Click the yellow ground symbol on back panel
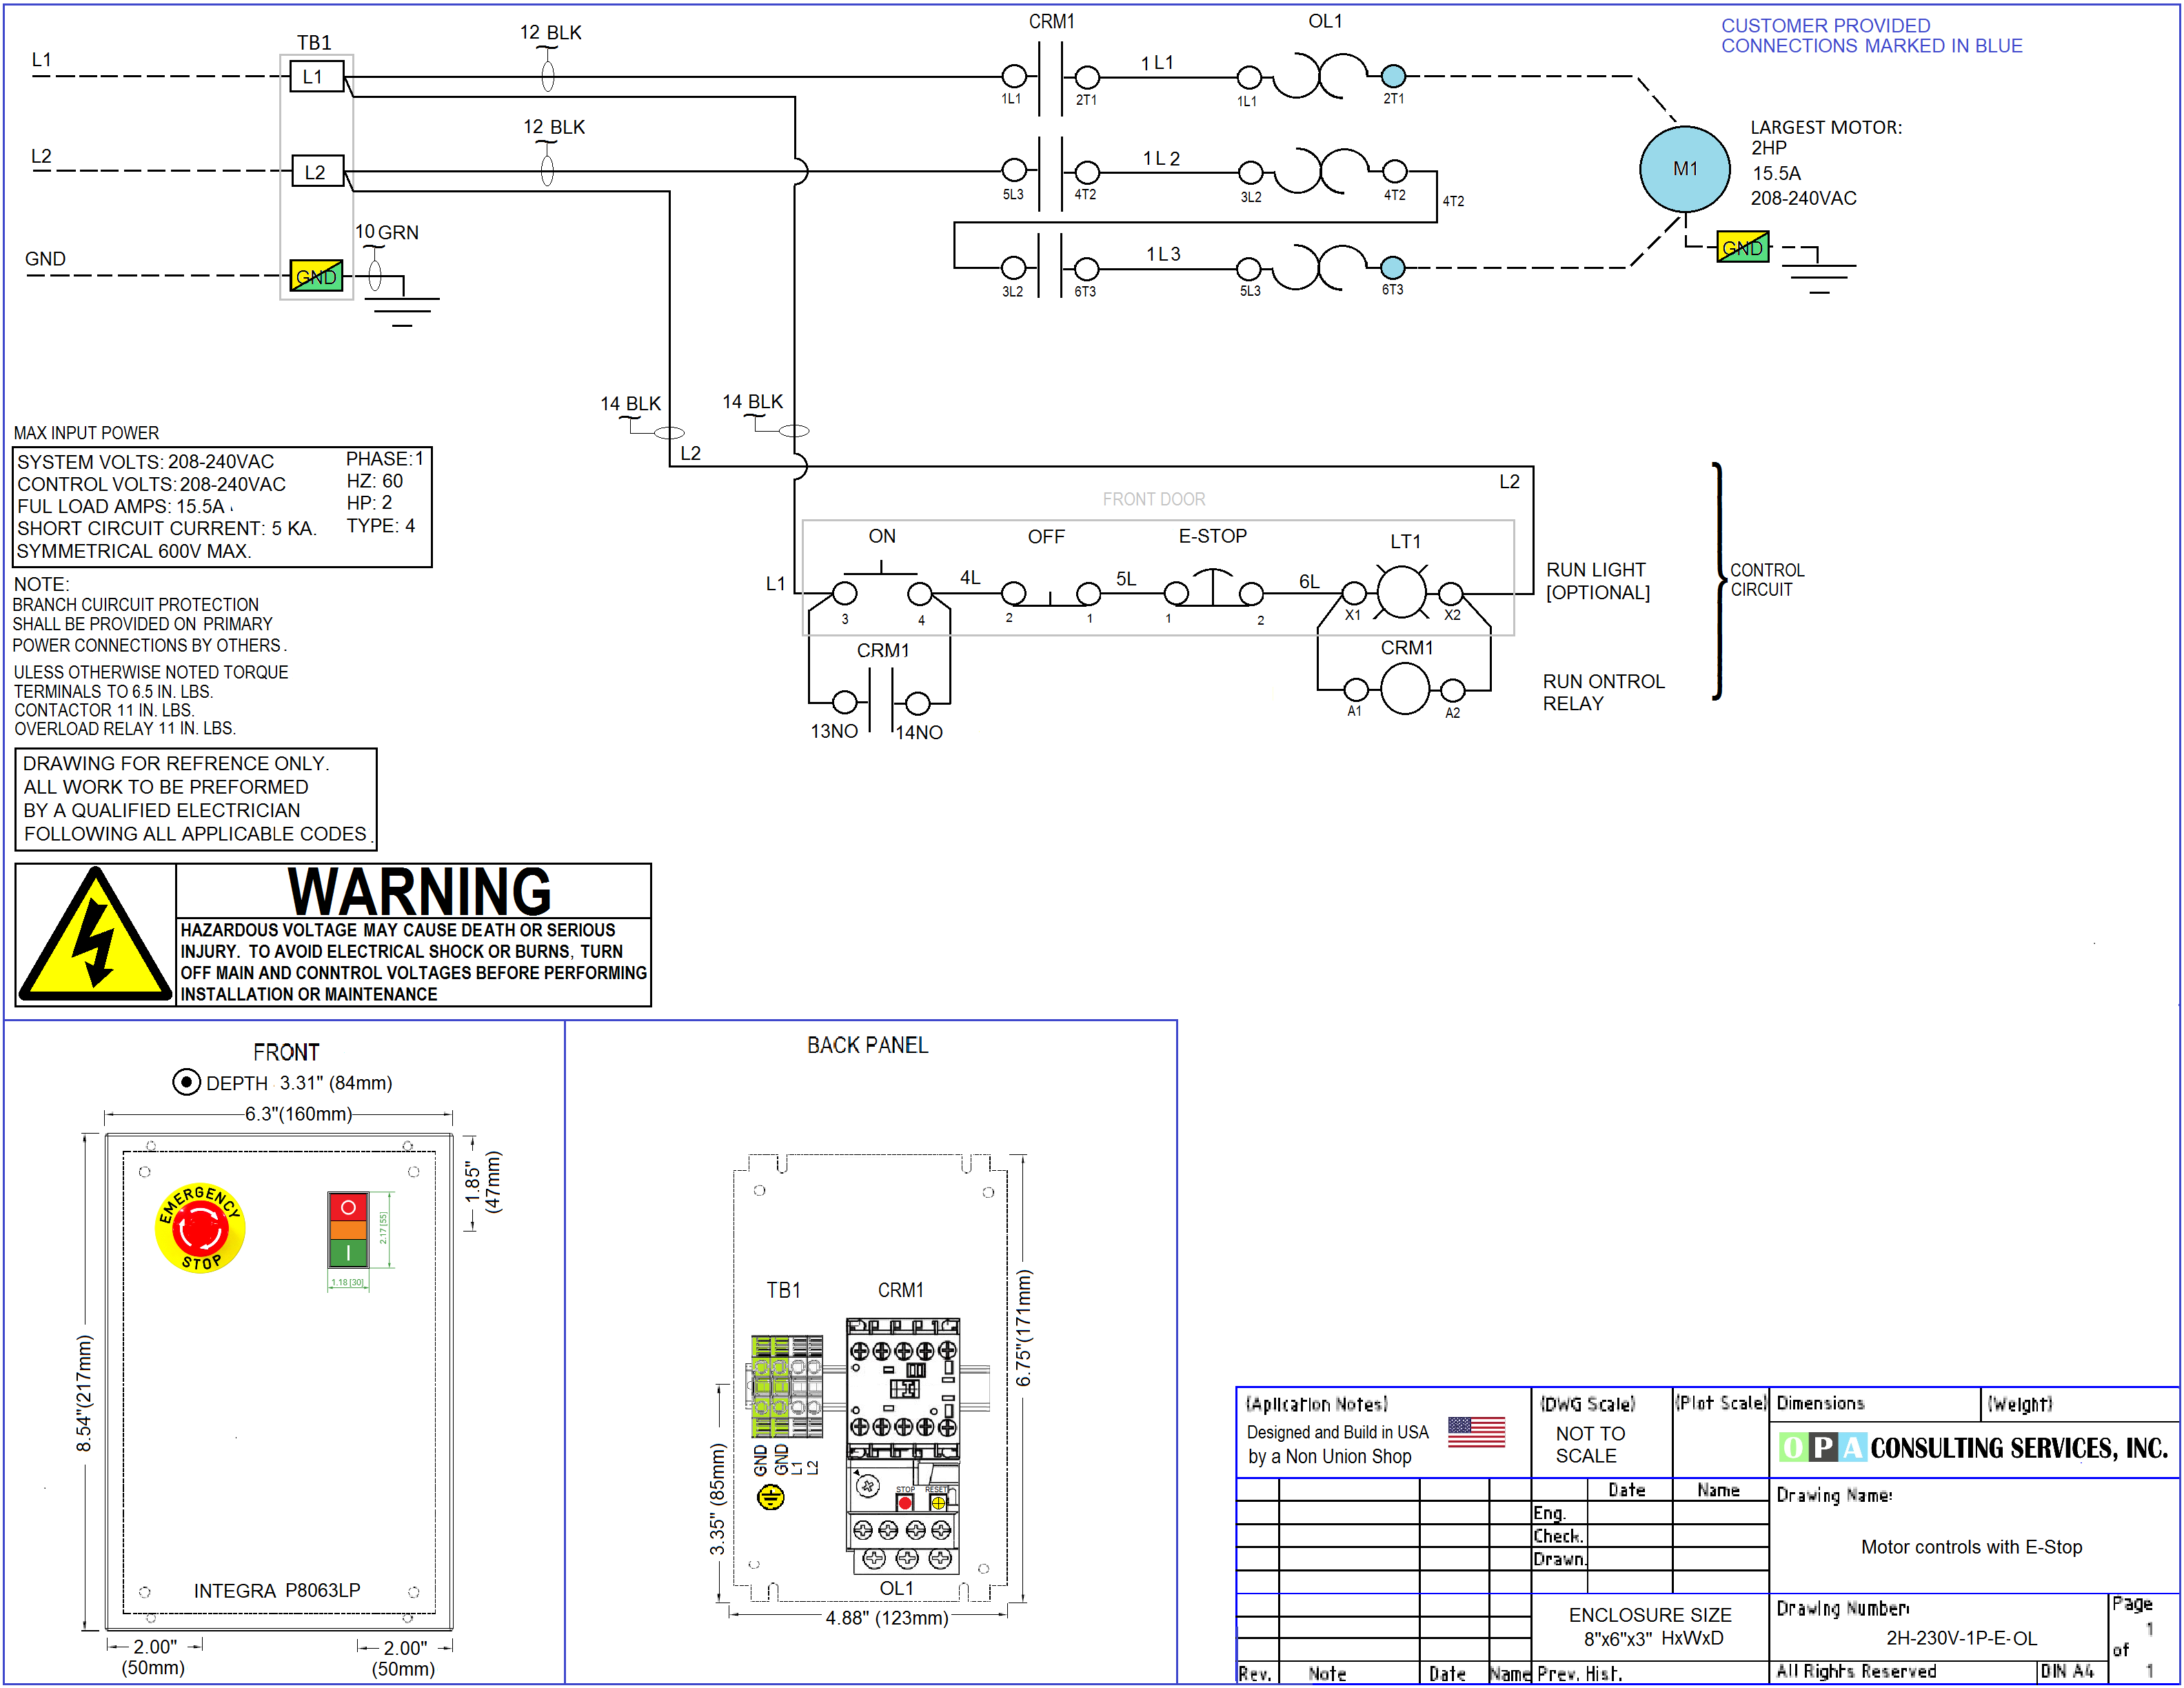2184x1688 pixels. pyautogui.click(x=770, y=1497)
